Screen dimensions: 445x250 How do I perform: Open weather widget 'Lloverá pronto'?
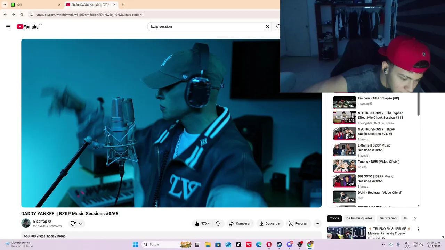tap(19, 244)
